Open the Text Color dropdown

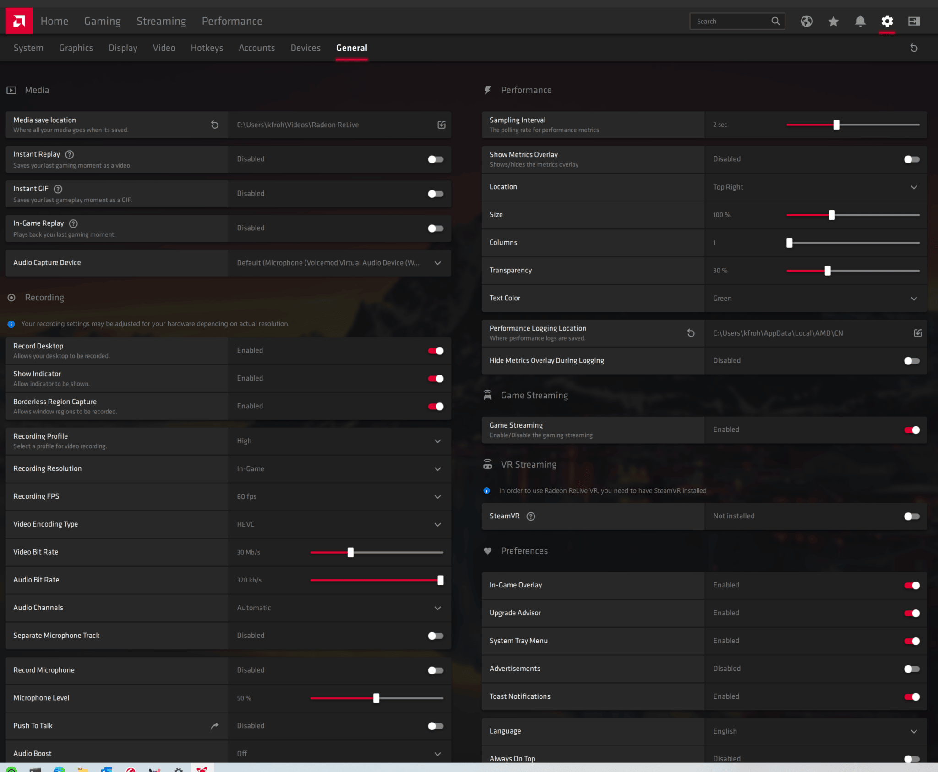pos(914,299)
